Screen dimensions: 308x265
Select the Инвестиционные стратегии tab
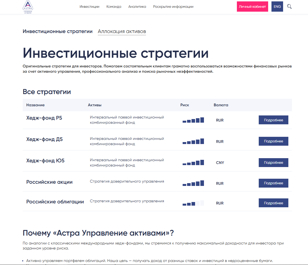58,31
